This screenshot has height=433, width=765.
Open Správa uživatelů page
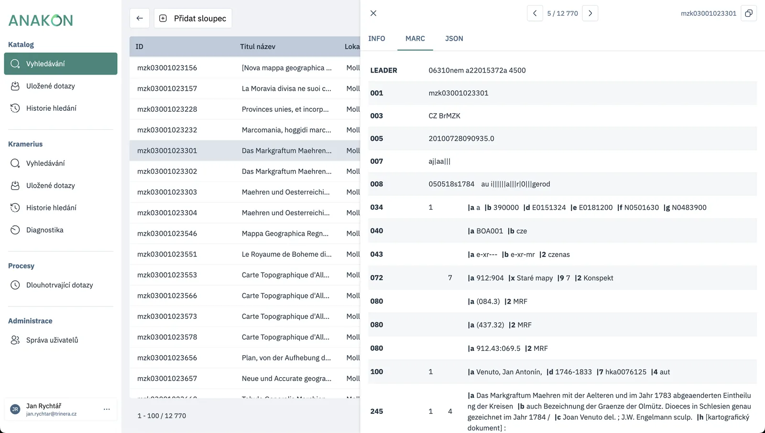(61, 340)
